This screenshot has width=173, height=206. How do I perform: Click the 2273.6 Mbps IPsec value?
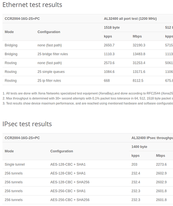161,164
